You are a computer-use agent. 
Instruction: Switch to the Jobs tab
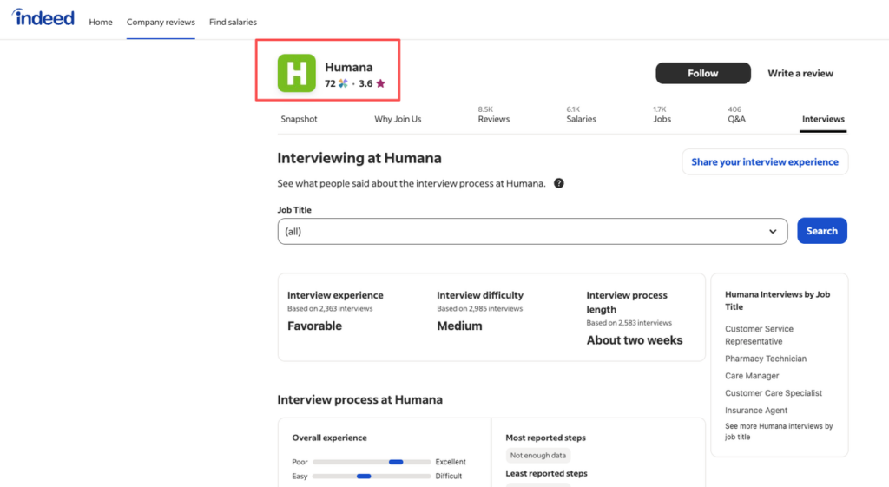pos(662,115)
